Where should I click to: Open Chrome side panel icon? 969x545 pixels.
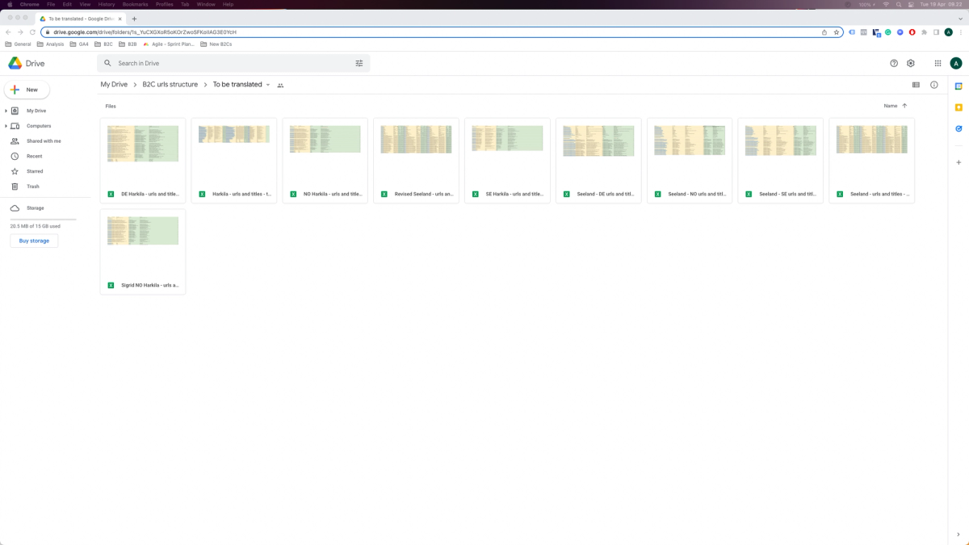coord(937,32)
